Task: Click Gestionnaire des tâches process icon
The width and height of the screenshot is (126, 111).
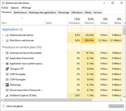Action: pyautogui.click(x=7, y=35)
